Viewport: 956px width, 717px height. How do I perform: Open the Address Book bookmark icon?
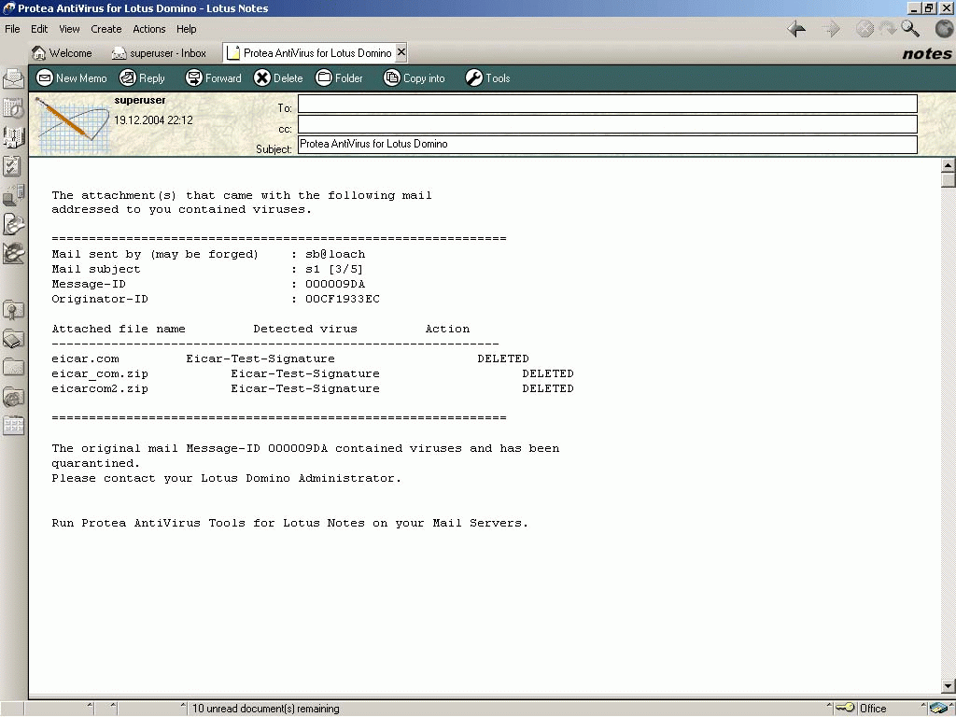[13, 137]
